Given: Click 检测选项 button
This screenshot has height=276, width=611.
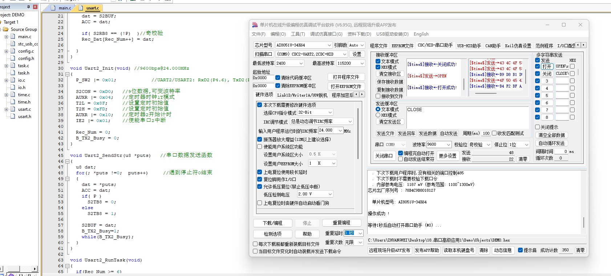Looking at the screenshot, I should pos(273,234).
